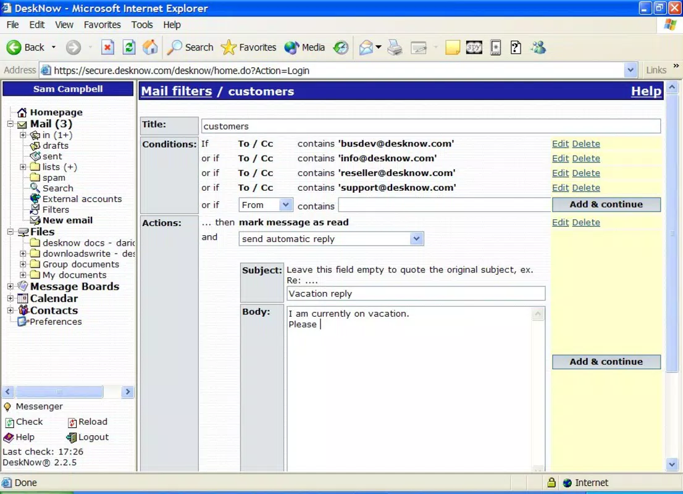
Task: Open Homepage in the sidebar
Action: [x=56, y=112]
